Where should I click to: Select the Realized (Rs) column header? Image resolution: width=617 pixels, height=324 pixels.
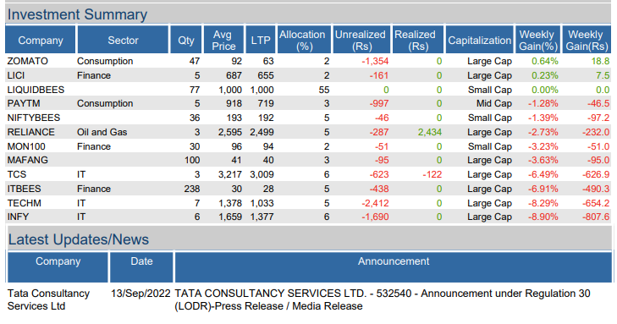pos(417,40)
